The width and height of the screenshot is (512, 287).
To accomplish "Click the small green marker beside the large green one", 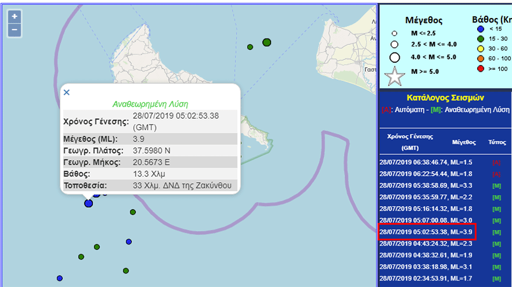I will pyautogui.click(x=250, y=47).
